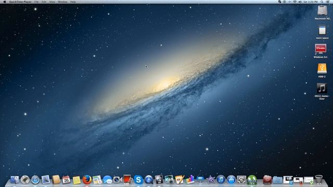
Task: Open the Maps icon in Dock
Action: click(x=97, y=180)
